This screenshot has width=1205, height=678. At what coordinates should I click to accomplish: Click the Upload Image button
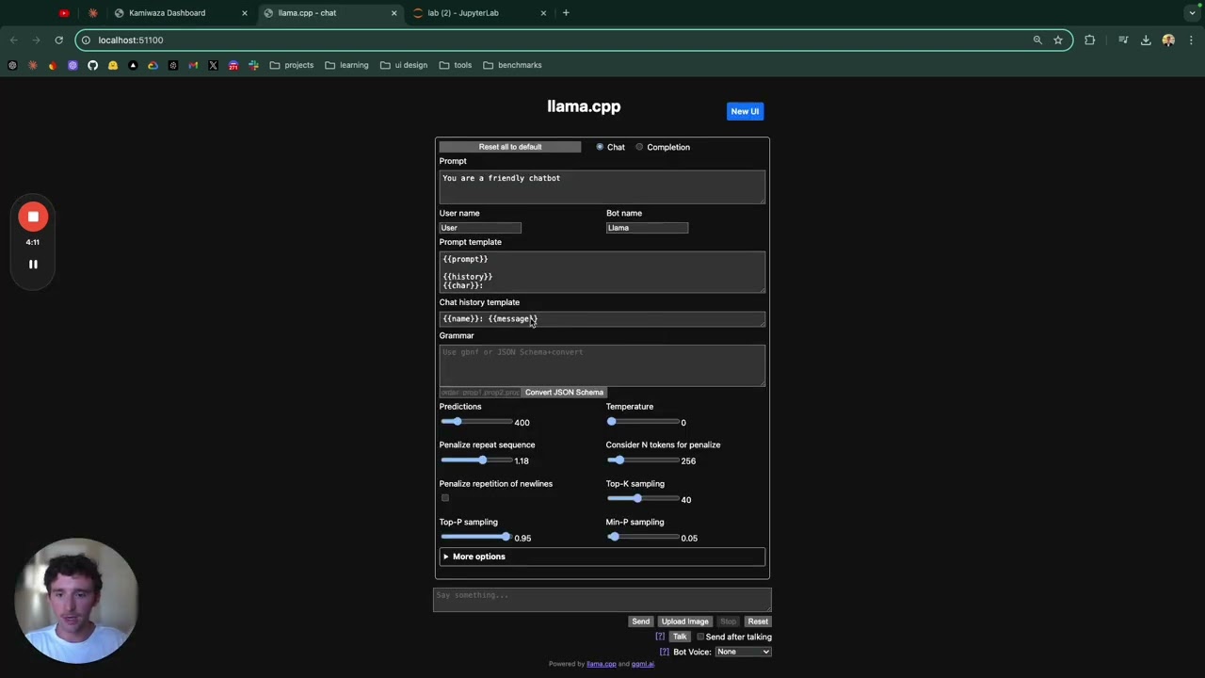(684, 621)
